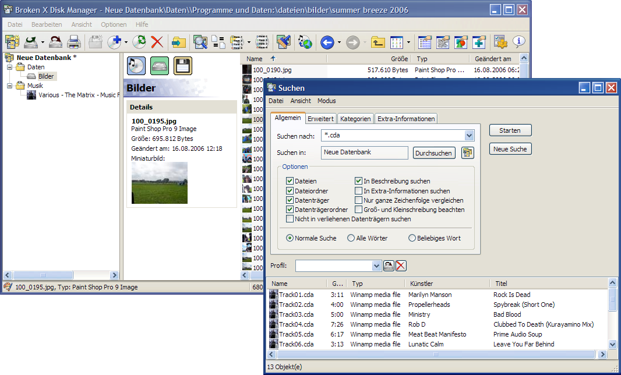Enable 'Groß- und Kleinschreibung beachten' option
The image size is (621, 375).
point(359,210)
